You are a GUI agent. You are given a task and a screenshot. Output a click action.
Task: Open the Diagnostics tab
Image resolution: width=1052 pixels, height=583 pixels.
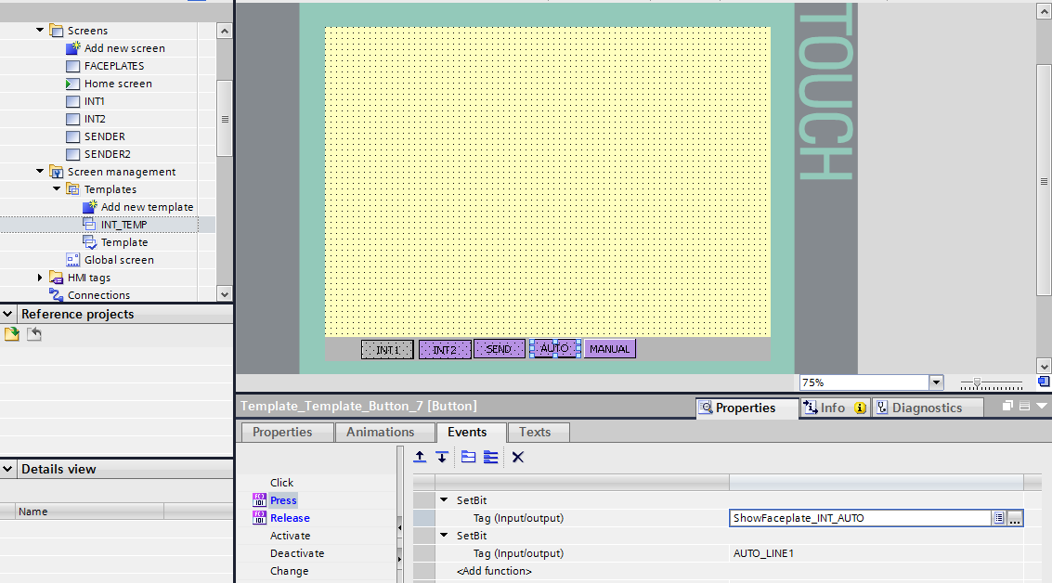coord(928,407)
